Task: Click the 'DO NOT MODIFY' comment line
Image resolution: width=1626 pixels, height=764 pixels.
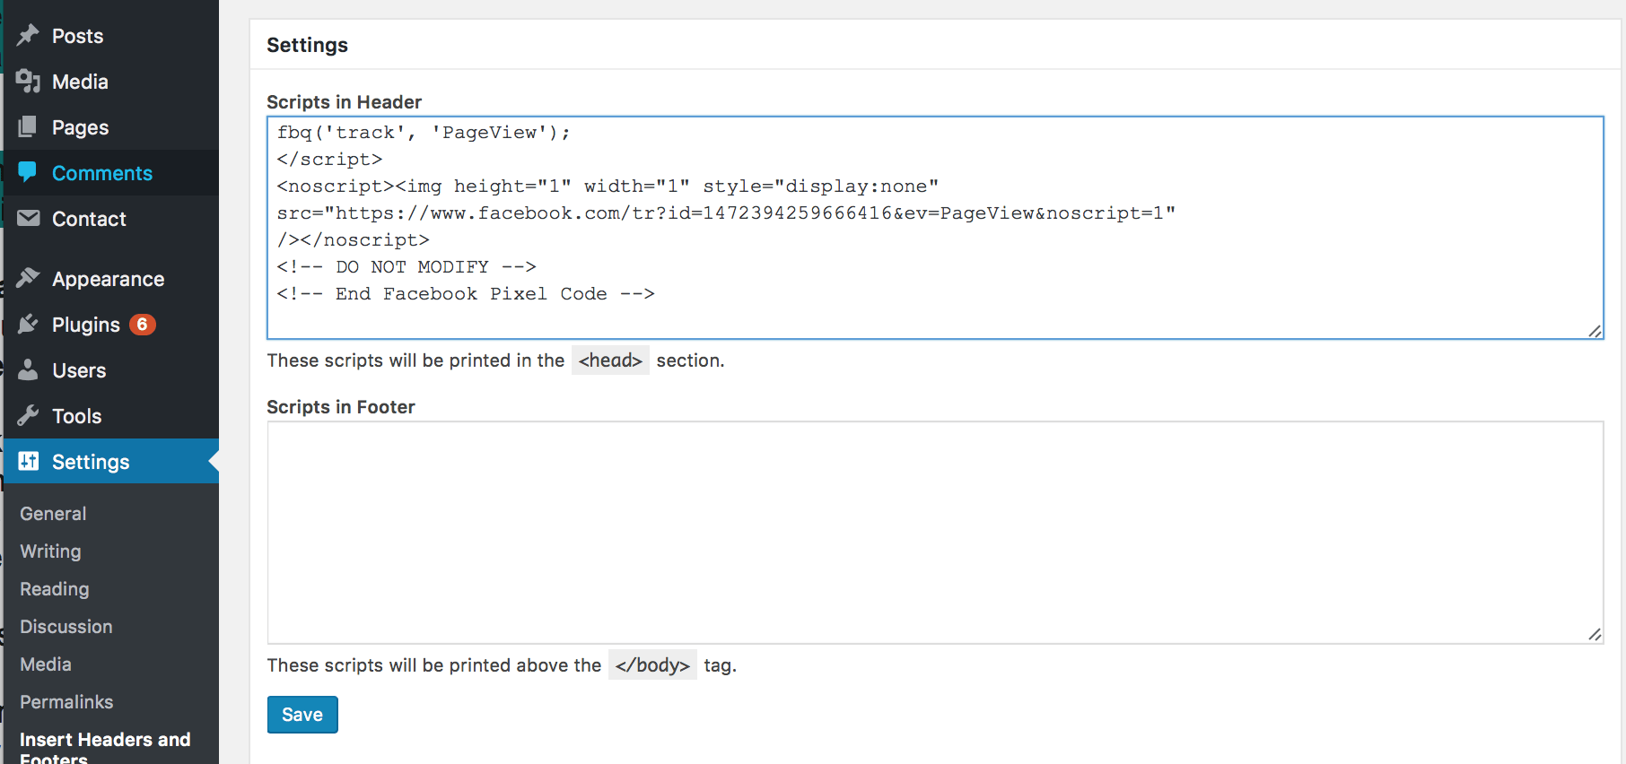Action: click(x=406, y=267)
